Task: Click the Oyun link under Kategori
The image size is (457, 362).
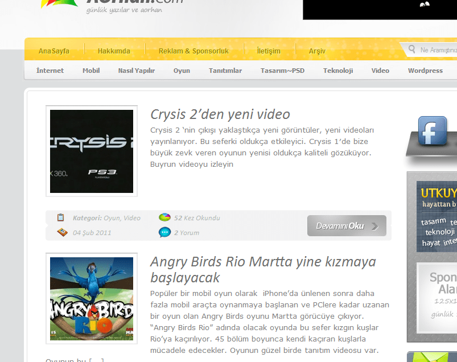Action: (x=112, y=218)
